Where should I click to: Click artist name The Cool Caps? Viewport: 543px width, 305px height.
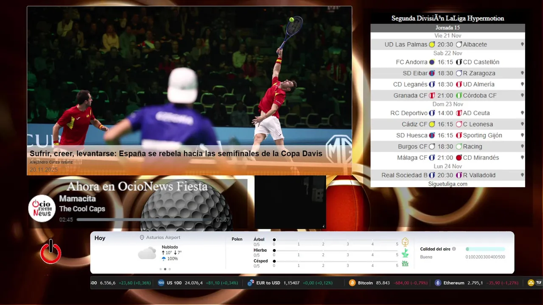click(82, 209)
